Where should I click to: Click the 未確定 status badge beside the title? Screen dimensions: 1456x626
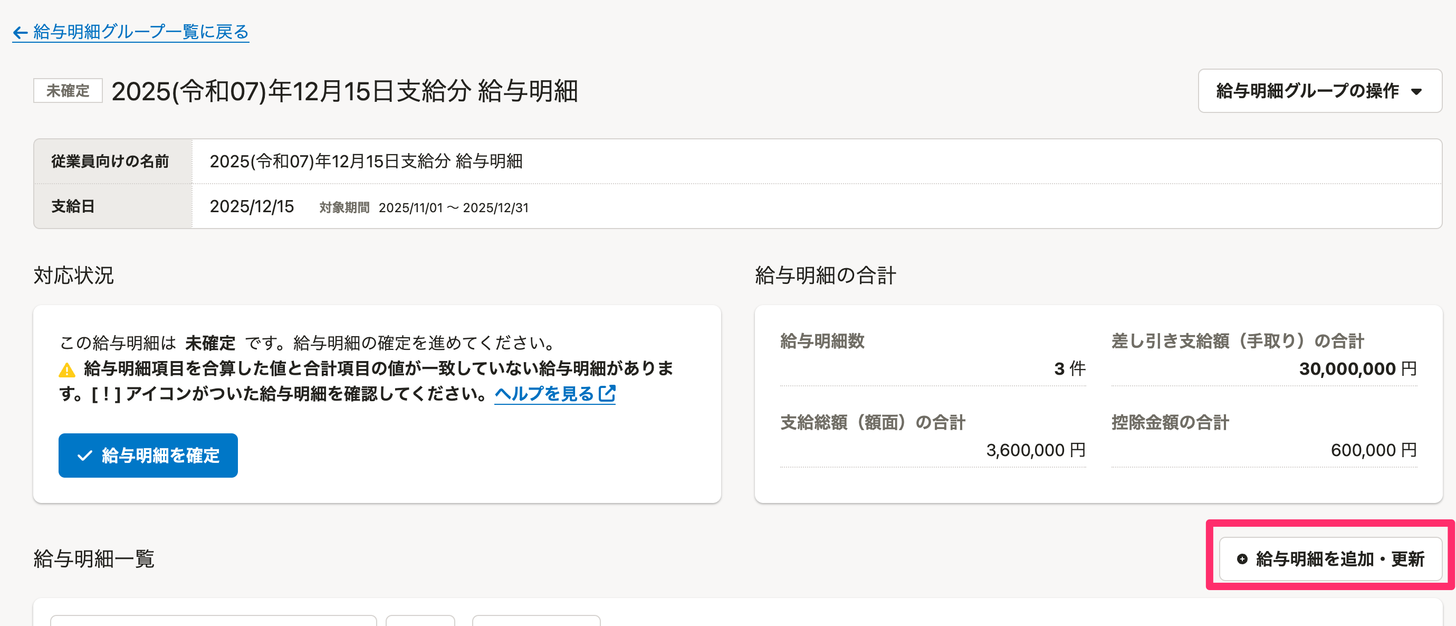(x=68, y=91)
